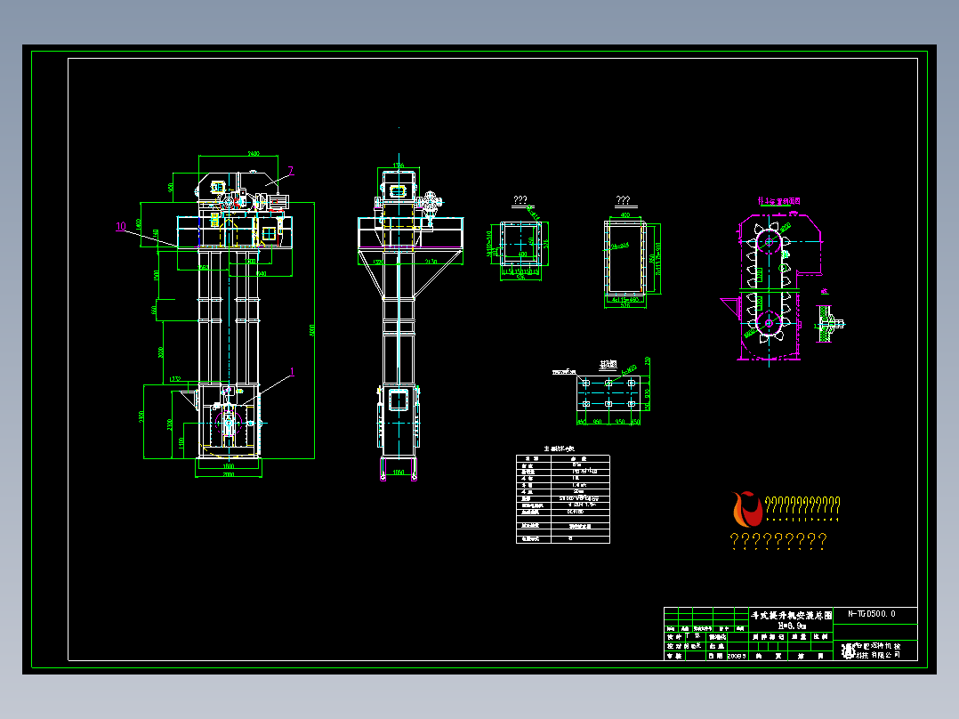Select the foundation plan rectangle with bolt holes
Viewport: 959px width, 719px height.
click(608, 392)
